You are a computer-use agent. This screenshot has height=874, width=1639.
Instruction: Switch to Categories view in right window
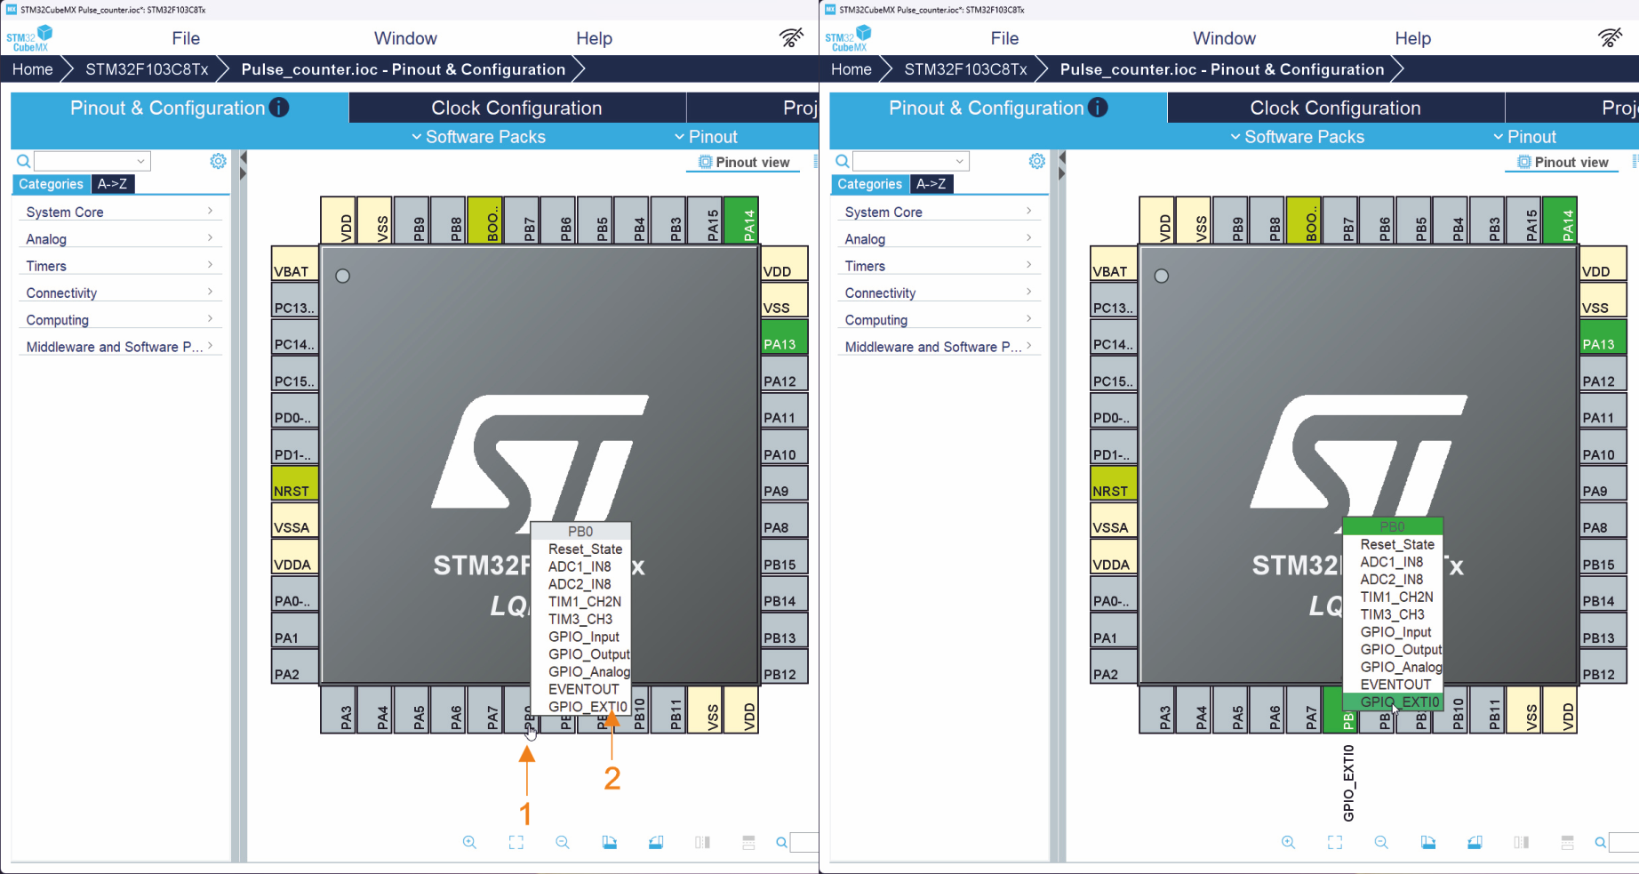tap(869, 184)
